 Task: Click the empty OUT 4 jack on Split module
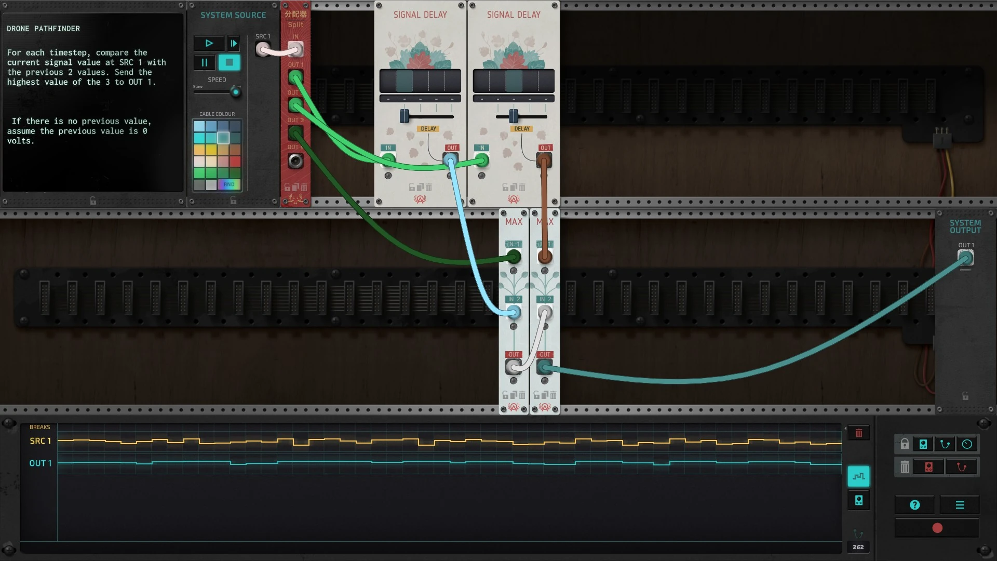tap(295, 161)
